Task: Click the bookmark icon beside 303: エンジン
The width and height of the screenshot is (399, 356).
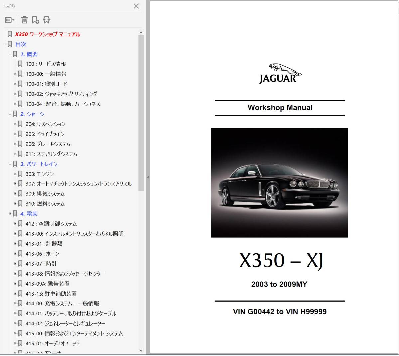Action: [x=20, y=174]
